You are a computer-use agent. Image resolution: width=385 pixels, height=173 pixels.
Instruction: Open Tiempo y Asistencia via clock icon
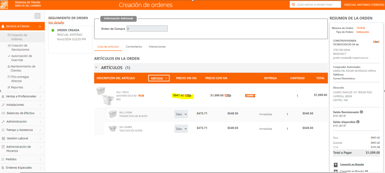click(3, 130)
